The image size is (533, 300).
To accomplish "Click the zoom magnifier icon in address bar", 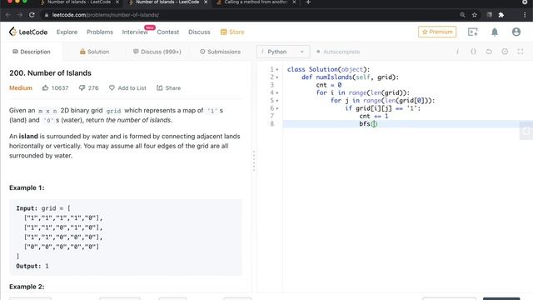I will tap(462, 15).
